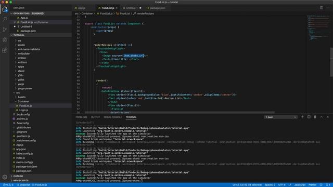This screenshot has height=187, width=333.
Task: Switch to the package.json editor tab
Action: pyautogui.click(x=157, y=8)
